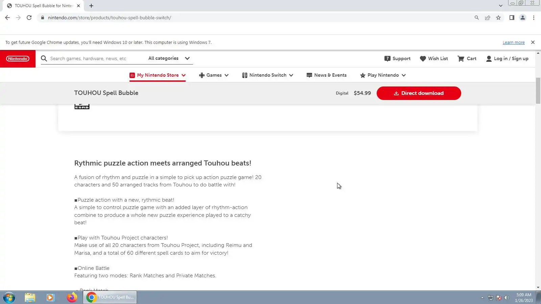Click the volume icon in system tray

[507, 298]
